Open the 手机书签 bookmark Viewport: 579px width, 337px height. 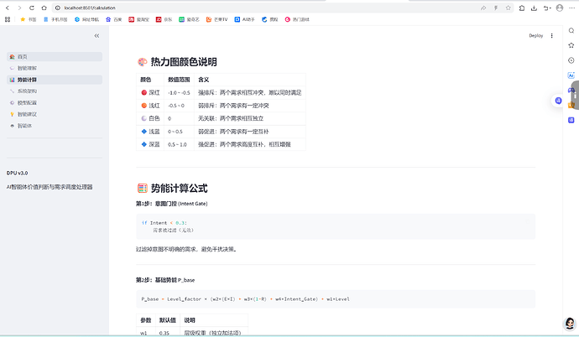click(55, 19)
